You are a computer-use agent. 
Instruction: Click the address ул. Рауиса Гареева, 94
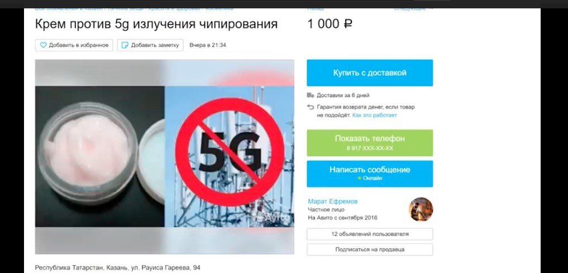pyautogui.click(x=165, y=268)
